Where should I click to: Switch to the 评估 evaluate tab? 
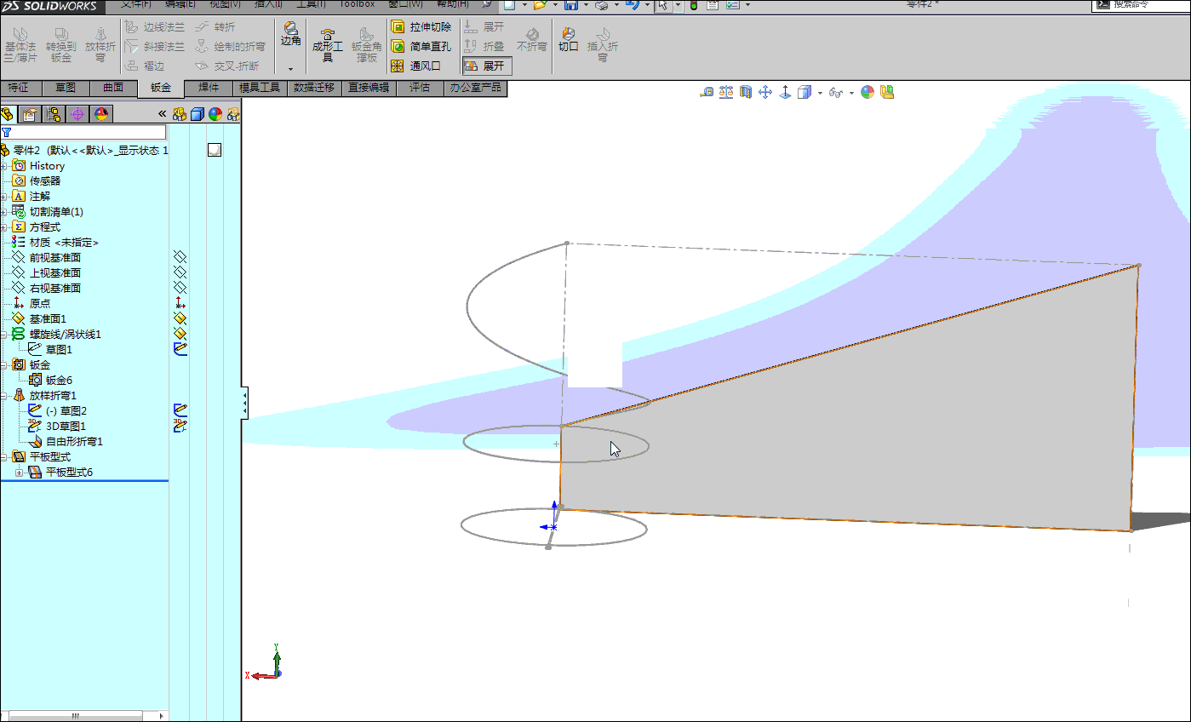click(420, 88)
